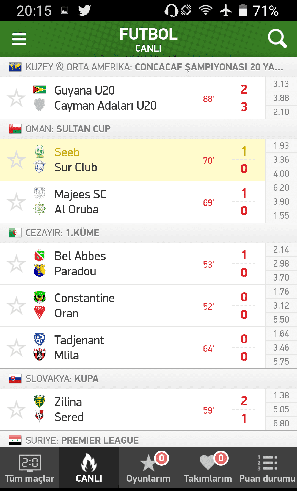Open Takımlarım heart icon tab

tap(208, 468)
